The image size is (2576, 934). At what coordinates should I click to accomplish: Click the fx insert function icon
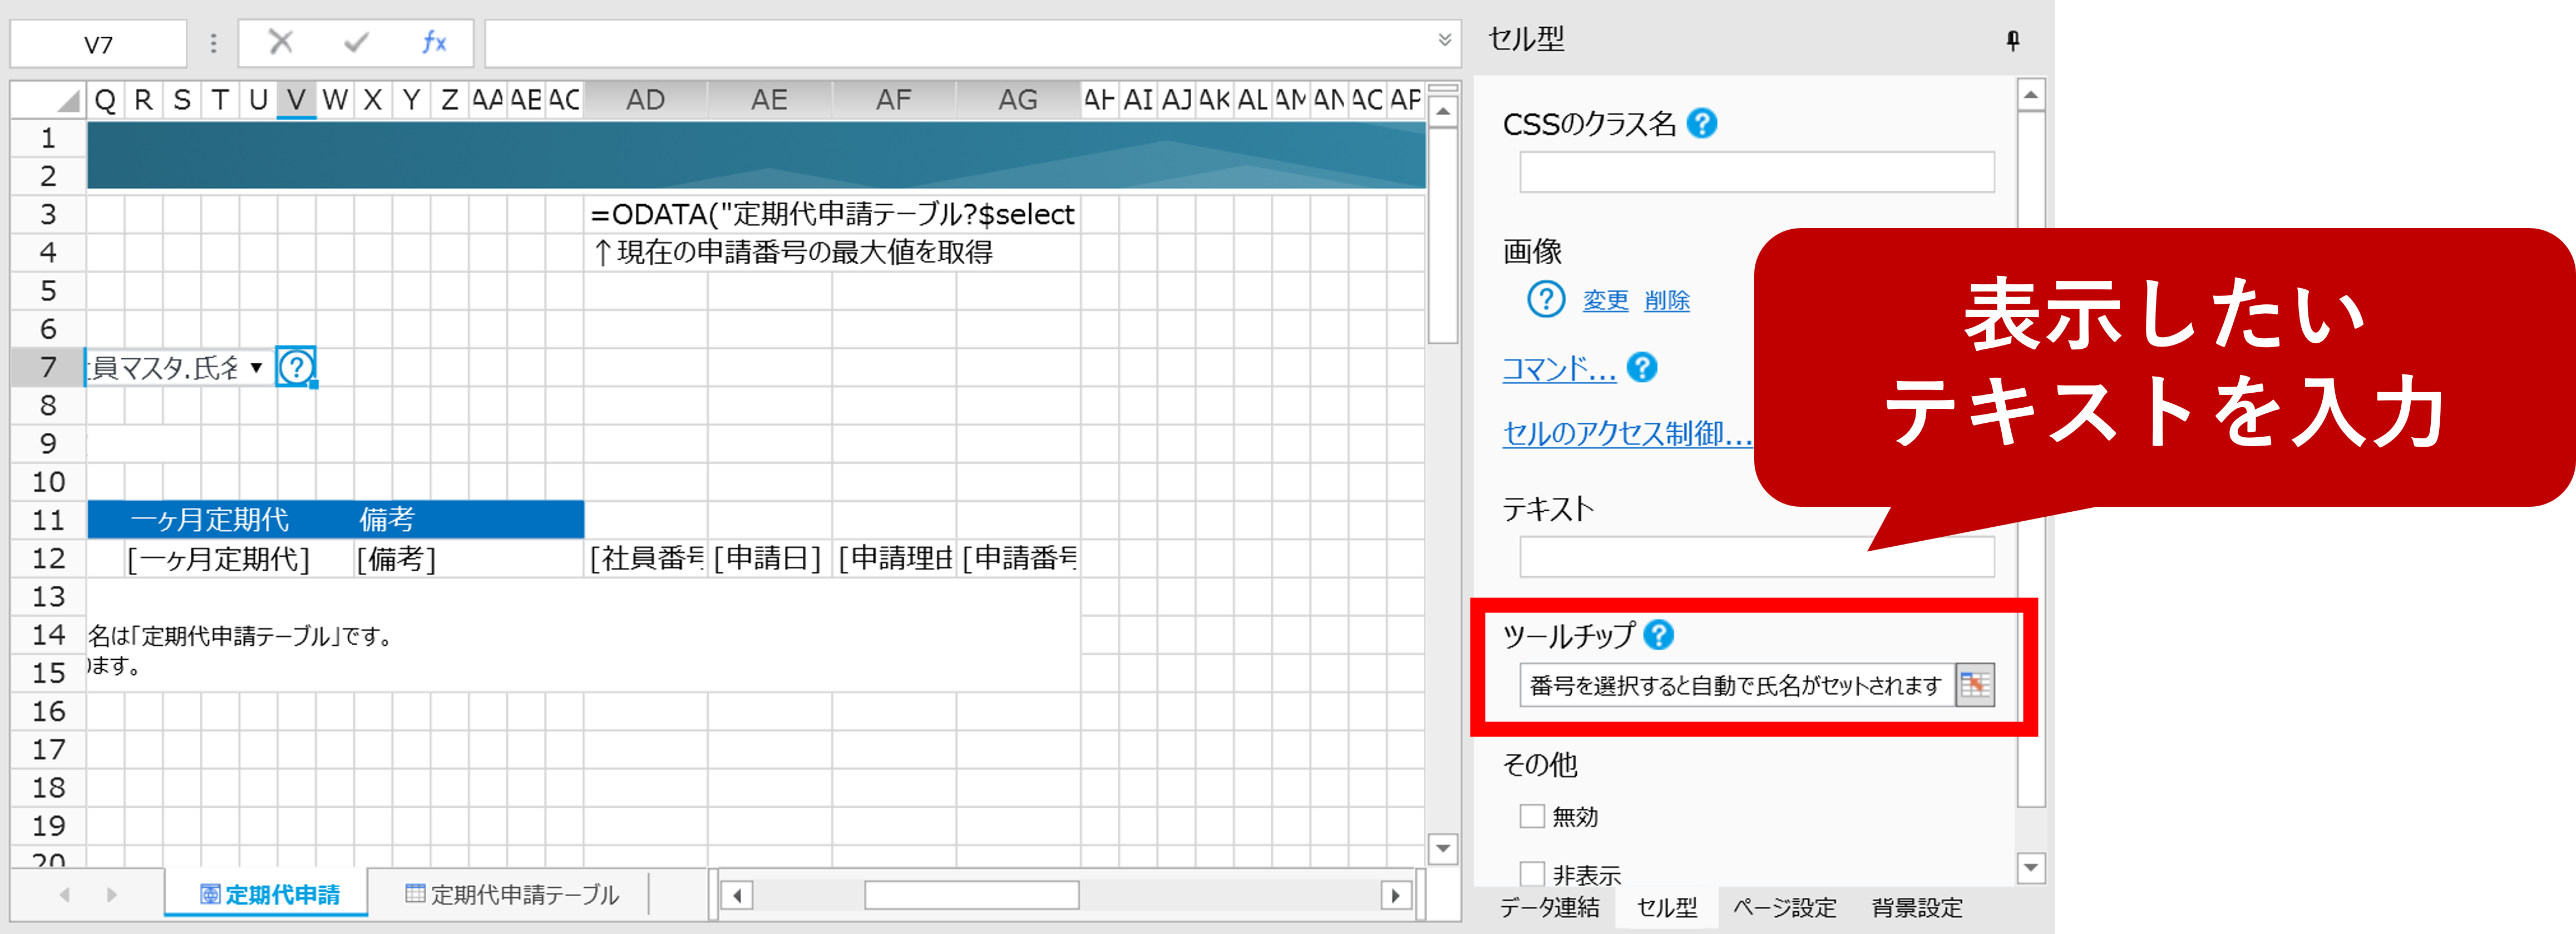point(433,42)
